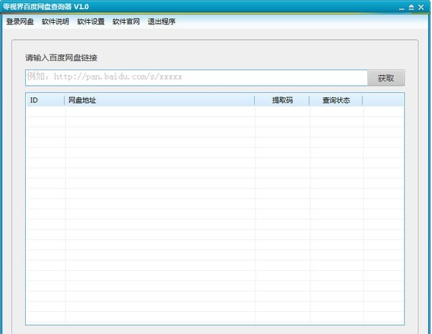The height and width of the screenshot is (334, 432).
Task: Open the 登录网盘 menu
Action: (x=20, y=22)
